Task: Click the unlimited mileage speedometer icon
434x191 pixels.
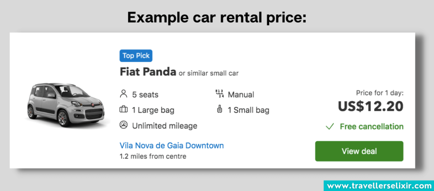Action: 124,125
